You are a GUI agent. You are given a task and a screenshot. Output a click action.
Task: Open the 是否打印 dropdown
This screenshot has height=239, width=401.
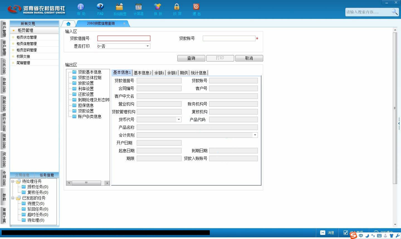click(x=148, y=46)
